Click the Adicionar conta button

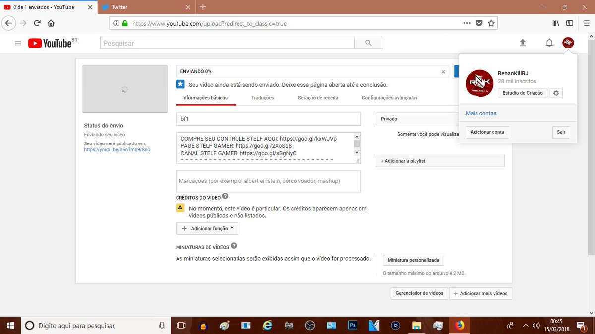[487, 132]
